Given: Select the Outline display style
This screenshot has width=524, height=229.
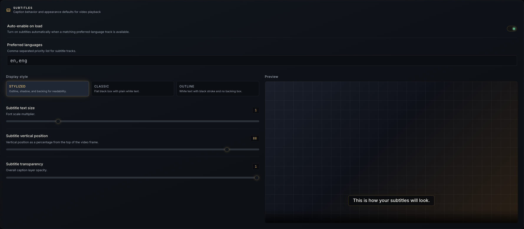Looking at the screenshot, I should tap(218, 89).
